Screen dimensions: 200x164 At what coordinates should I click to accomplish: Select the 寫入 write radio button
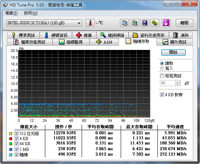click(x=162, y=69)
